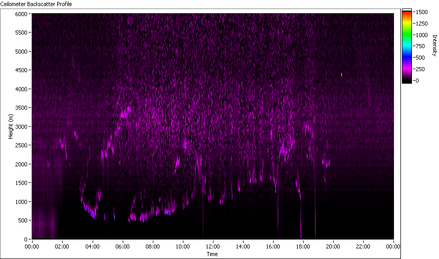The image size is (439, 259).
Task: Select the 1500 height tick label
Action: (21, 182)
